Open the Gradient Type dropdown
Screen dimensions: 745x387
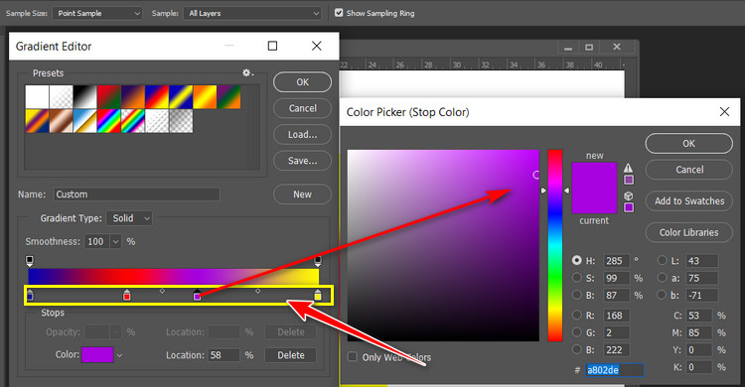coord(129,218)
